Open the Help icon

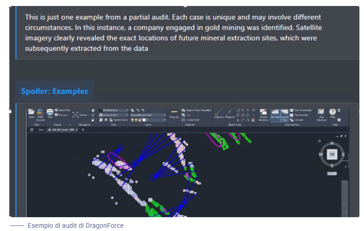click(x=332, y=112)
